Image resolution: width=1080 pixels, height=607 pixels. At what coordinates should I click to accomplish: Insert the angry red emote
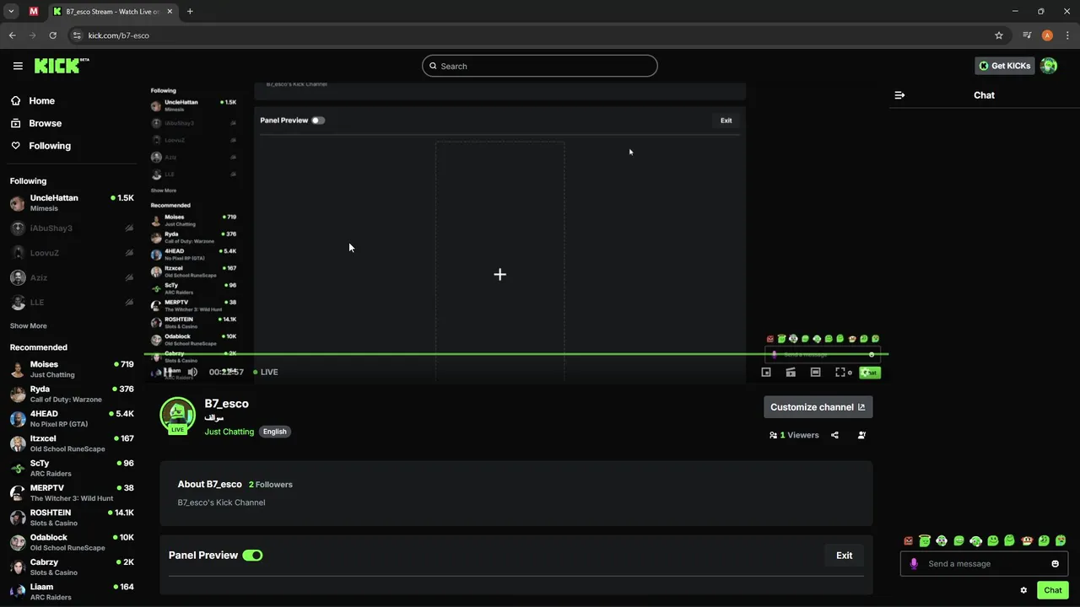(x=908, y=540)
